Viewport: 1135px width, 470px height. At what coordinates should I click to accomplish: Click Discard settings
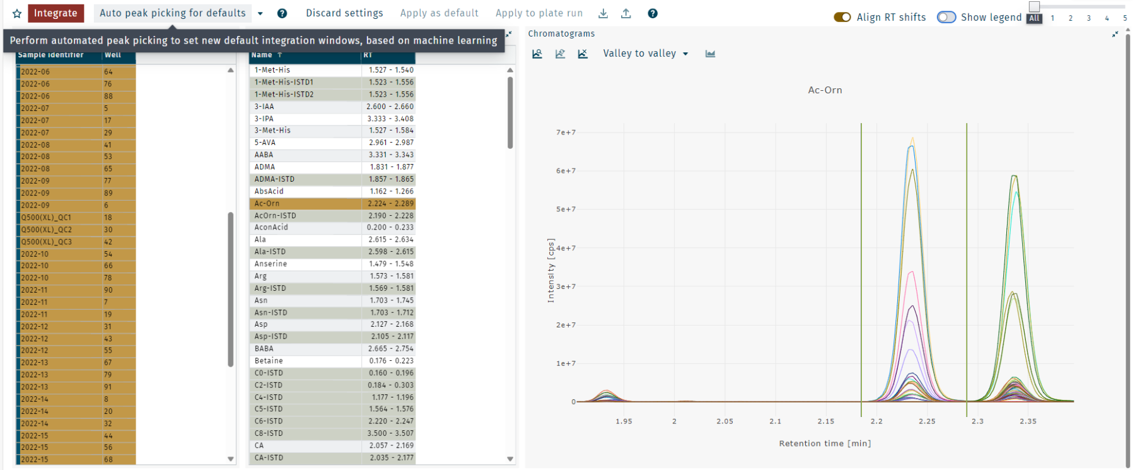point(344,13)
